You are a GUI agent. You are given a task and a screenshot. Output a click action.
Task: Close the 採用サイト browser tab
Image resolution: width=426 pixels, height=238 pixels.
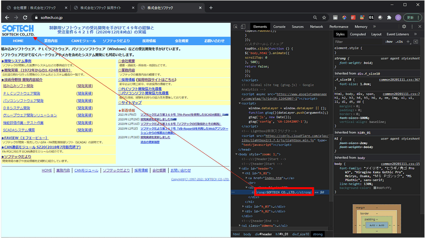coord(133,8)
